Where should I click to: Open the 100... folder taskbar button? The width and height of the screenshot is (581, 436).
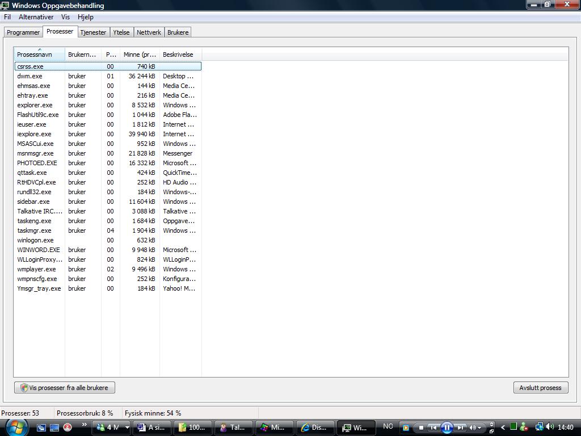(x=193, y=427)
